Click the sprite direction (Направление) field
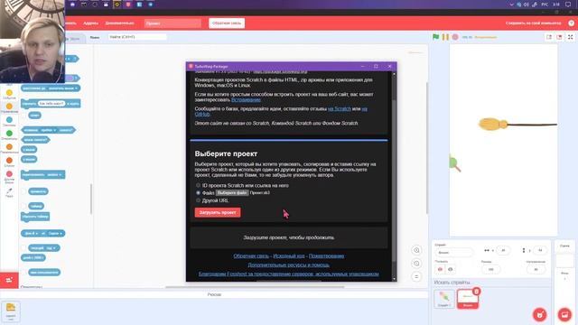The height and width of the screenshot is (325, 578). pyautogui.click(x=536, y=269)
